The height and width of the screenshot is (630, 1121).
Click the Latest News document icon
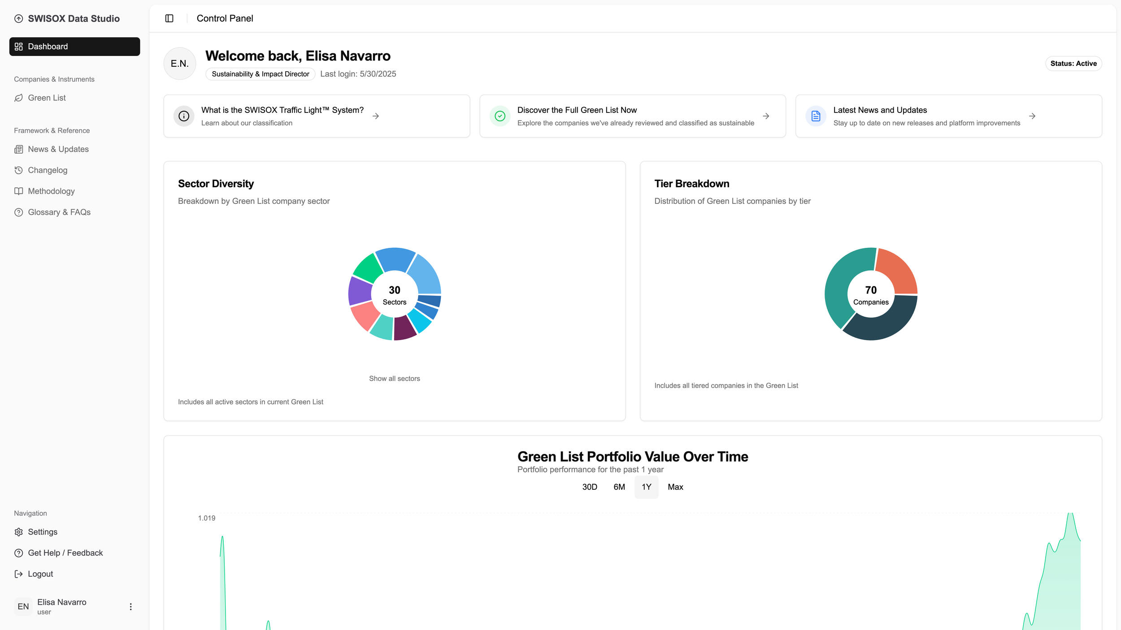pyautogui.click(x=816, y=116)
